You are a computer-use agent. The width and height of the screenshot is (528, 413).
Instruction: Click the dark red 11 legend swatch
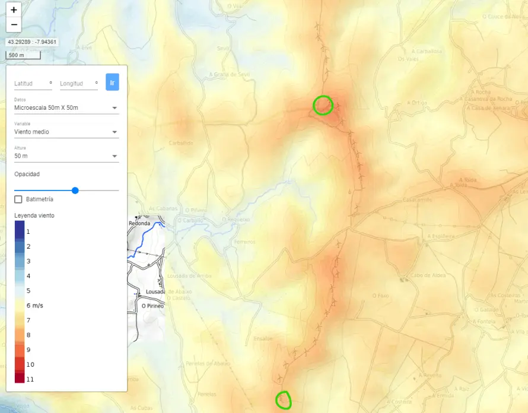[20, 379]
